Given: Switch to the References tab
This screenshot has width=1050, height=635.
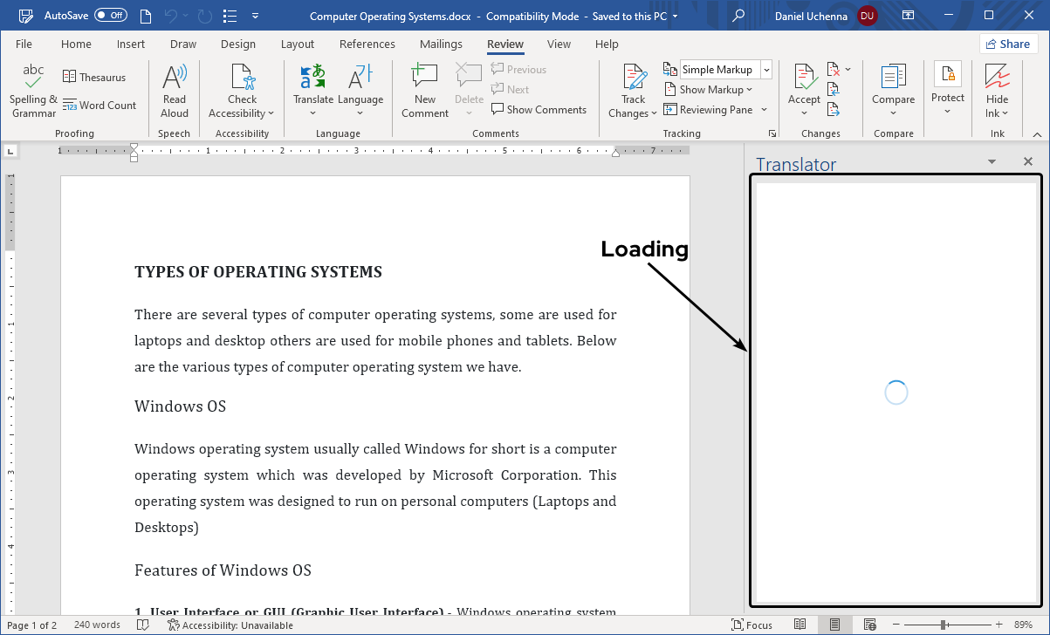Looking at the screenshot, I should [367, 44].
